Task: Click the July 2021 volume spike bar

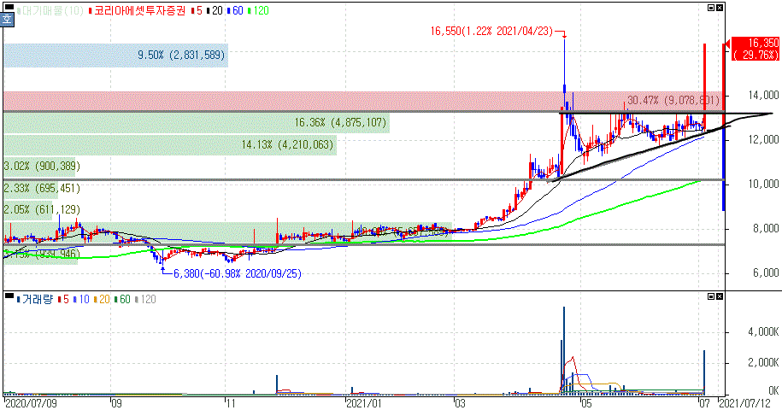Action: pyautogui.click(x=704, y=372)
